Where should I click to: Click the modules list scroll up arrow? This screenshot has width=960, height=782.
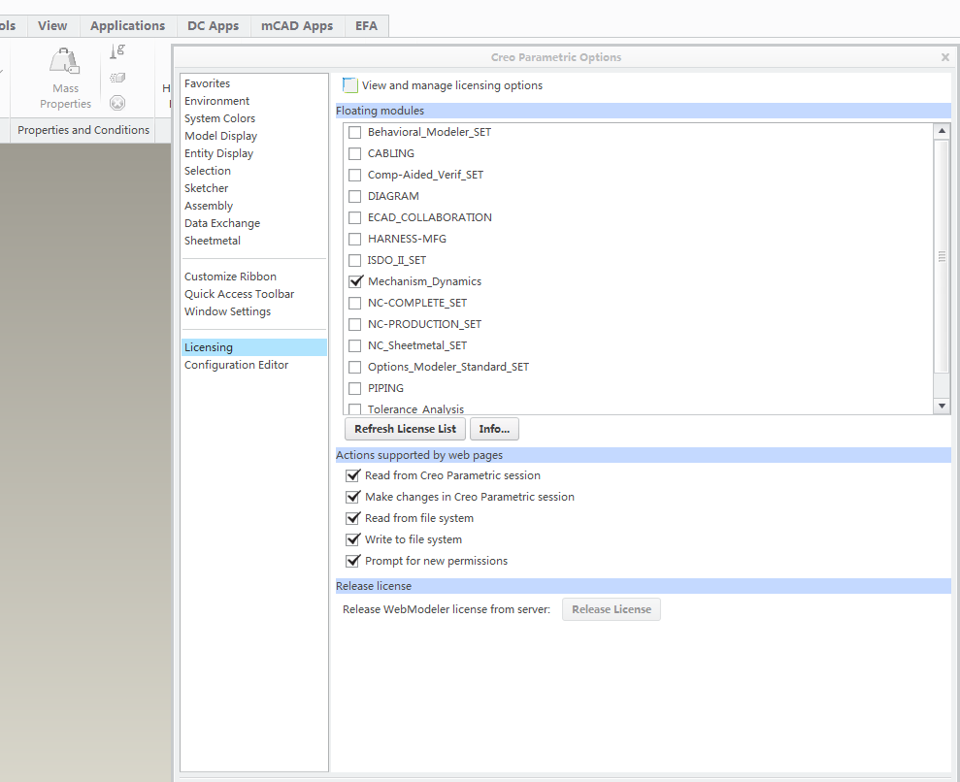coord(942,131)
